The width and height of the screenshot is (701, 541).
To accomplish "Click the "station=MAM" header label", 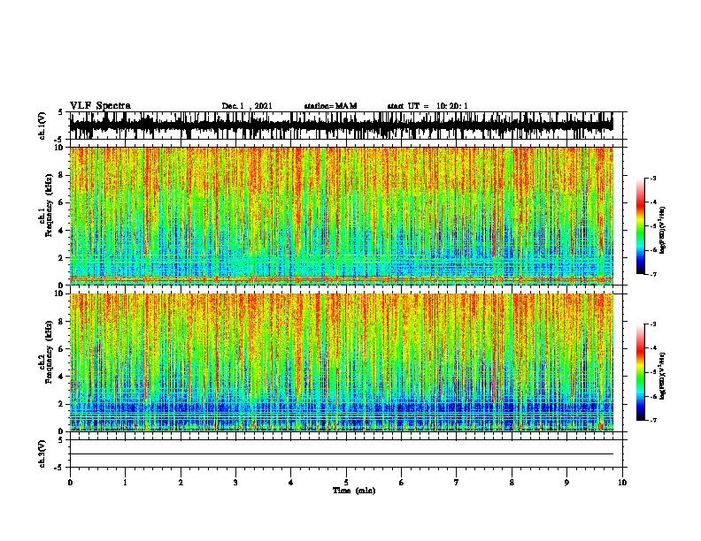I will [x=330, y=106].
